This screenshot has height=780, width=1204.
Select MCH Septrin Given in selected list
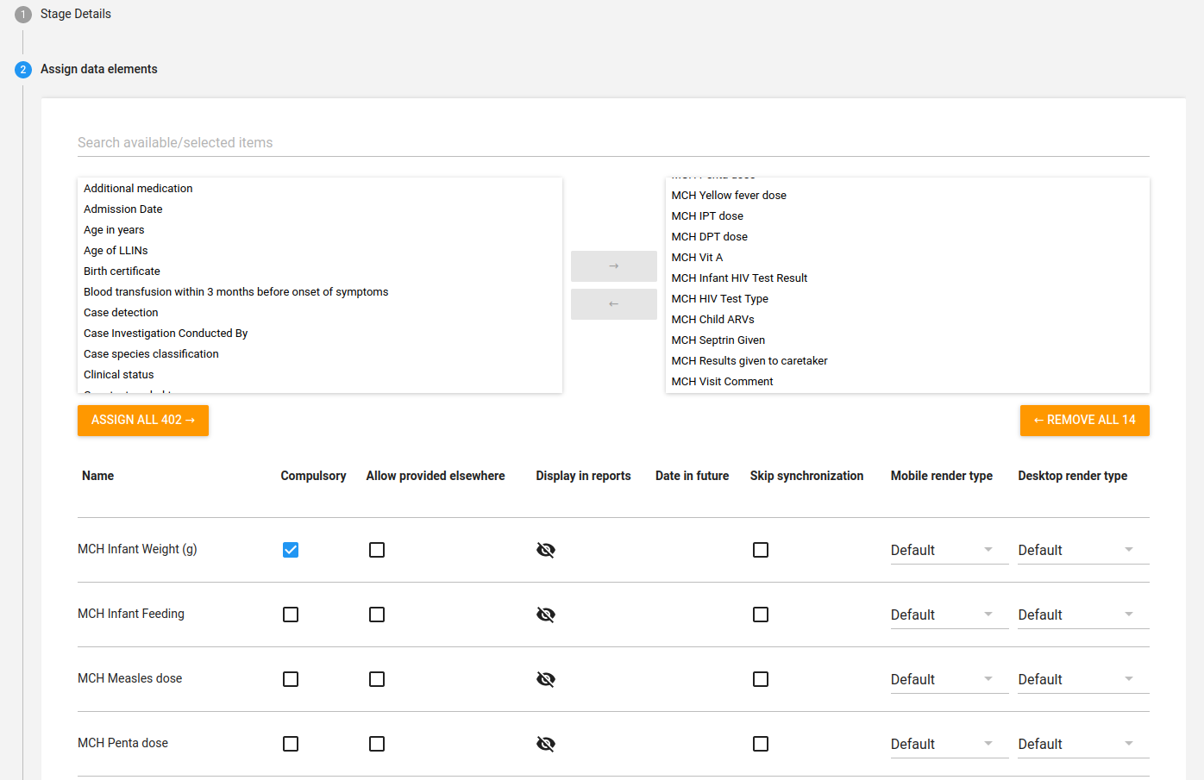pos(907,340)
